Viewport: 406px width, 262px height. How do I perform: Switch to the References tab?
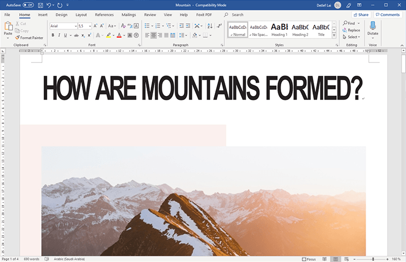click(104, 15)
